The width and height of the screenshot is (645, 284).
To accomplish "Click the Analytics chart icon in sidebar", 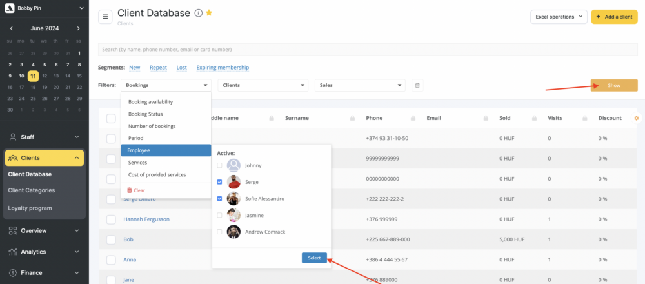I will coord(13,252).
